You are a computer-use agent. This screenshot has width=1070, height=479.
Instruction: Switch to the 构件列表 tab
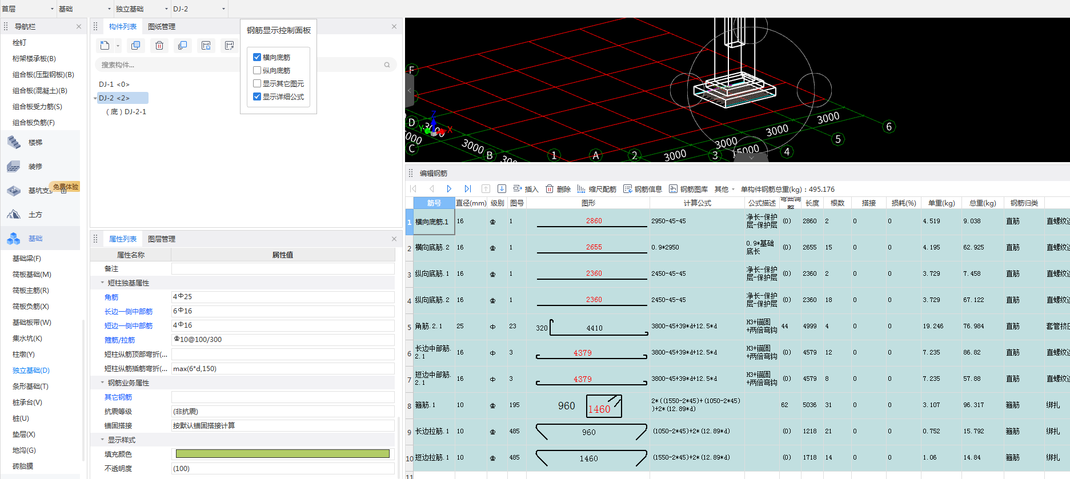(123, 27)
